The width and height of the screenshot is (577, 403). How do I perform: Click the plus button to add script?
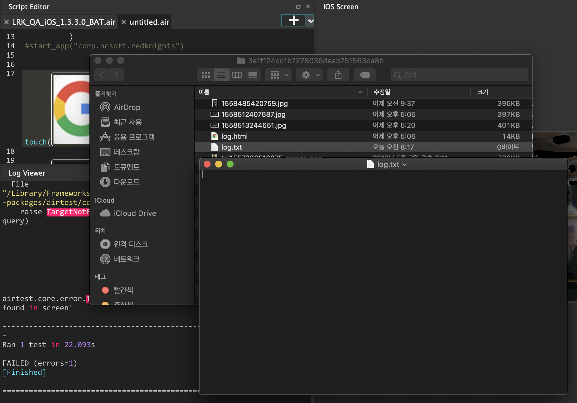[x=293, y=20]
